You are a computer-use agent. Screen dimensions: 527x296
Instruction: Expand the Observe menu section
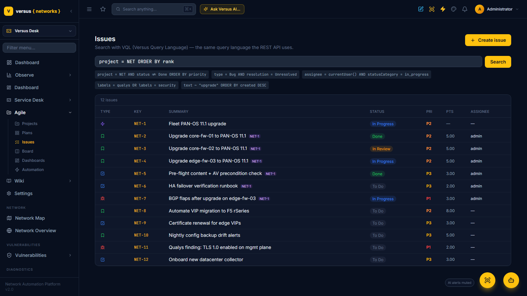point(39,75)
